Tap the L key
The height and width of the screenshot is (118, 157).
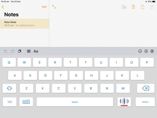137,75
